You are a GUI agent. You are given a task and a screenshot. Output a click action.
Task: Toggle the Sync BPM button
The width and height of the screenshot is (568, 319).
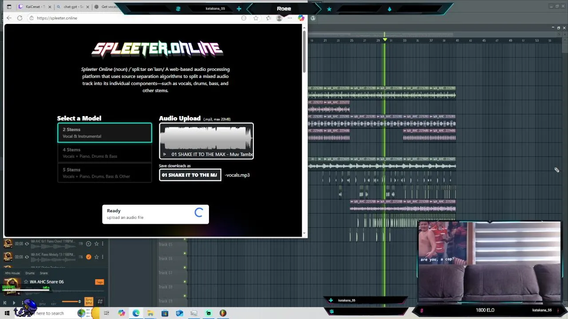tap(89, 302)
